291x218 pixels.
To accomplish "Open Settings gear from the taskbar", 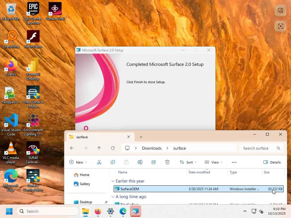I will pos(110,211).
